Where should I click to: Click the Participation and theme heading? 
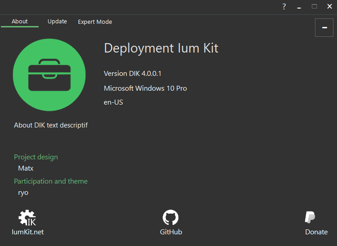(51, 181)
